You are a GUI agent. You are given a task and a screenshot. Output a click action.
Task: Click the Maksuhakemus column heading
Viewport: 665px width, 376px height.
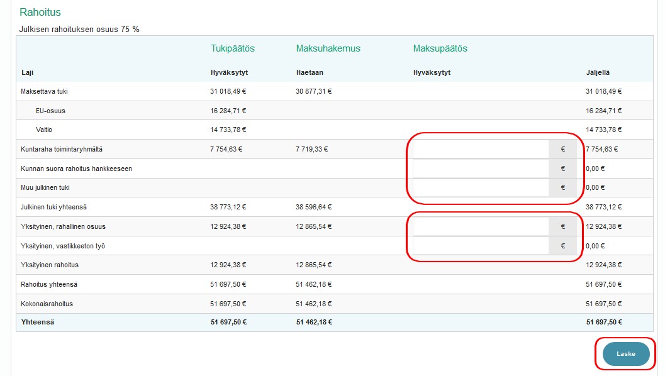point(328,48)
